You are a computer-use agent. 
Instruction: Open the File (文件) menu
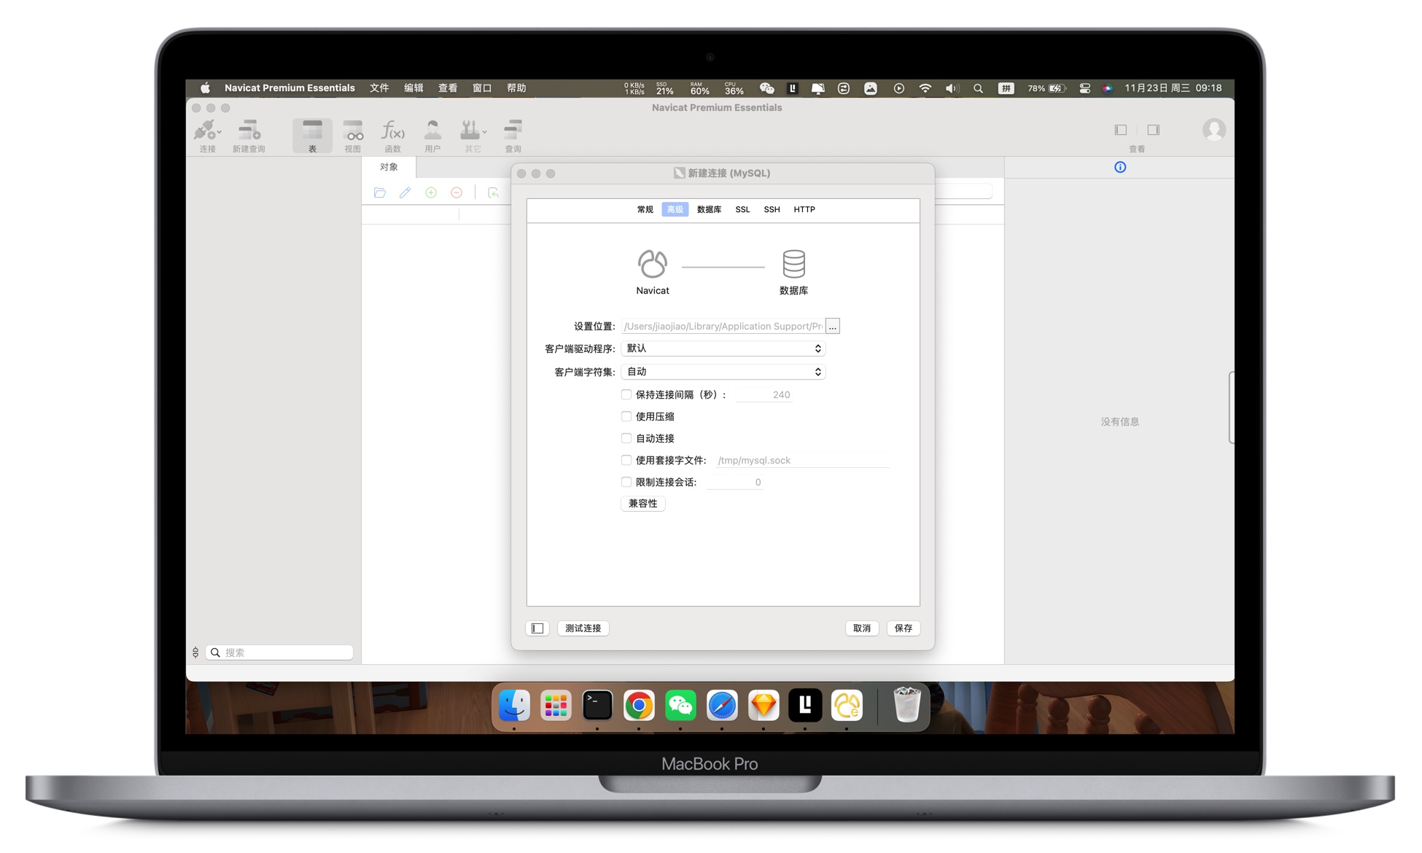379,88
